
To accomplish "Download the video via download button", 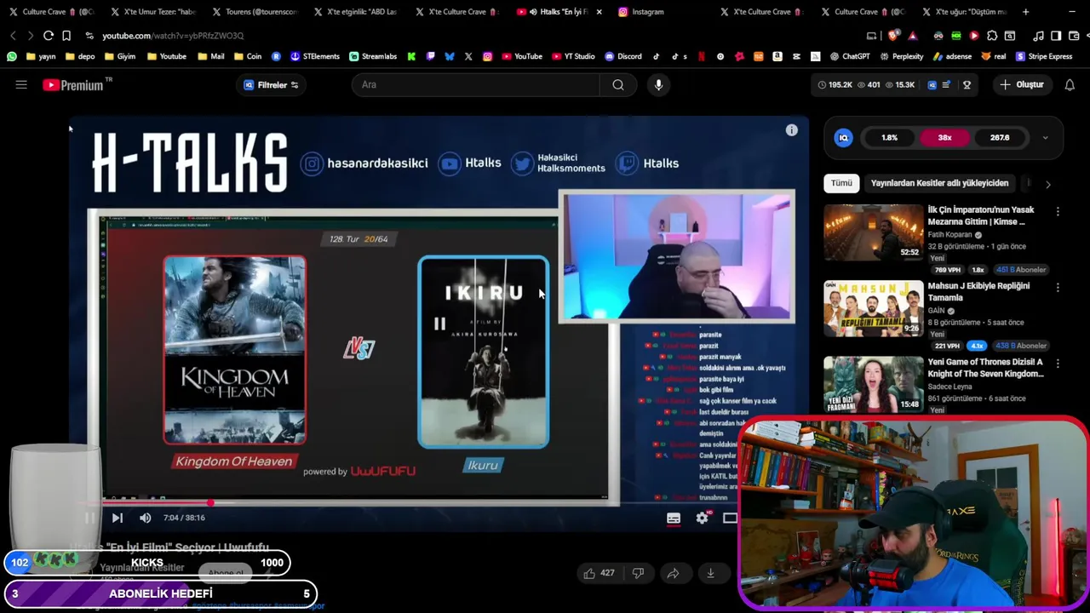I will [710, 573].
